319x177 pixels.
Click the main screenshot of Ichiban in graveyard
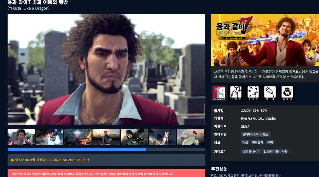point(107,70)
